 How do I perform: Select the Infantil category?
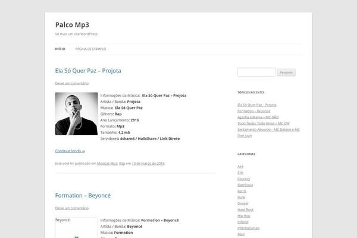pos(243,222)
